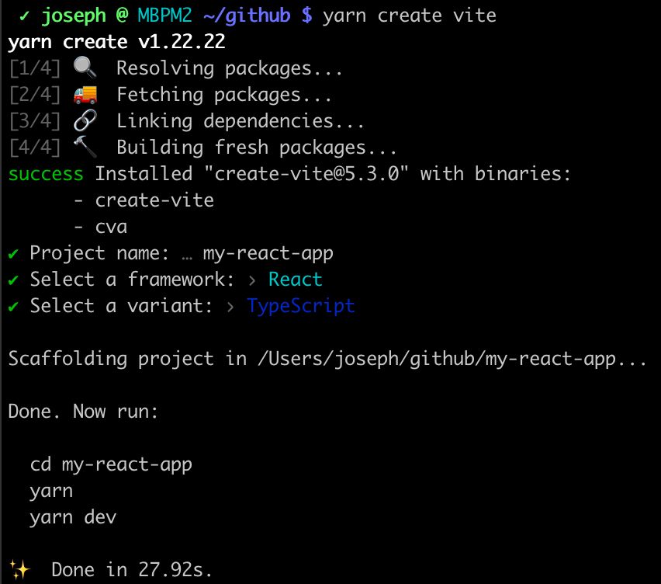Click the sparkles emoji before Done in 27.92s

pyautogui.click(x=19, y=569)
